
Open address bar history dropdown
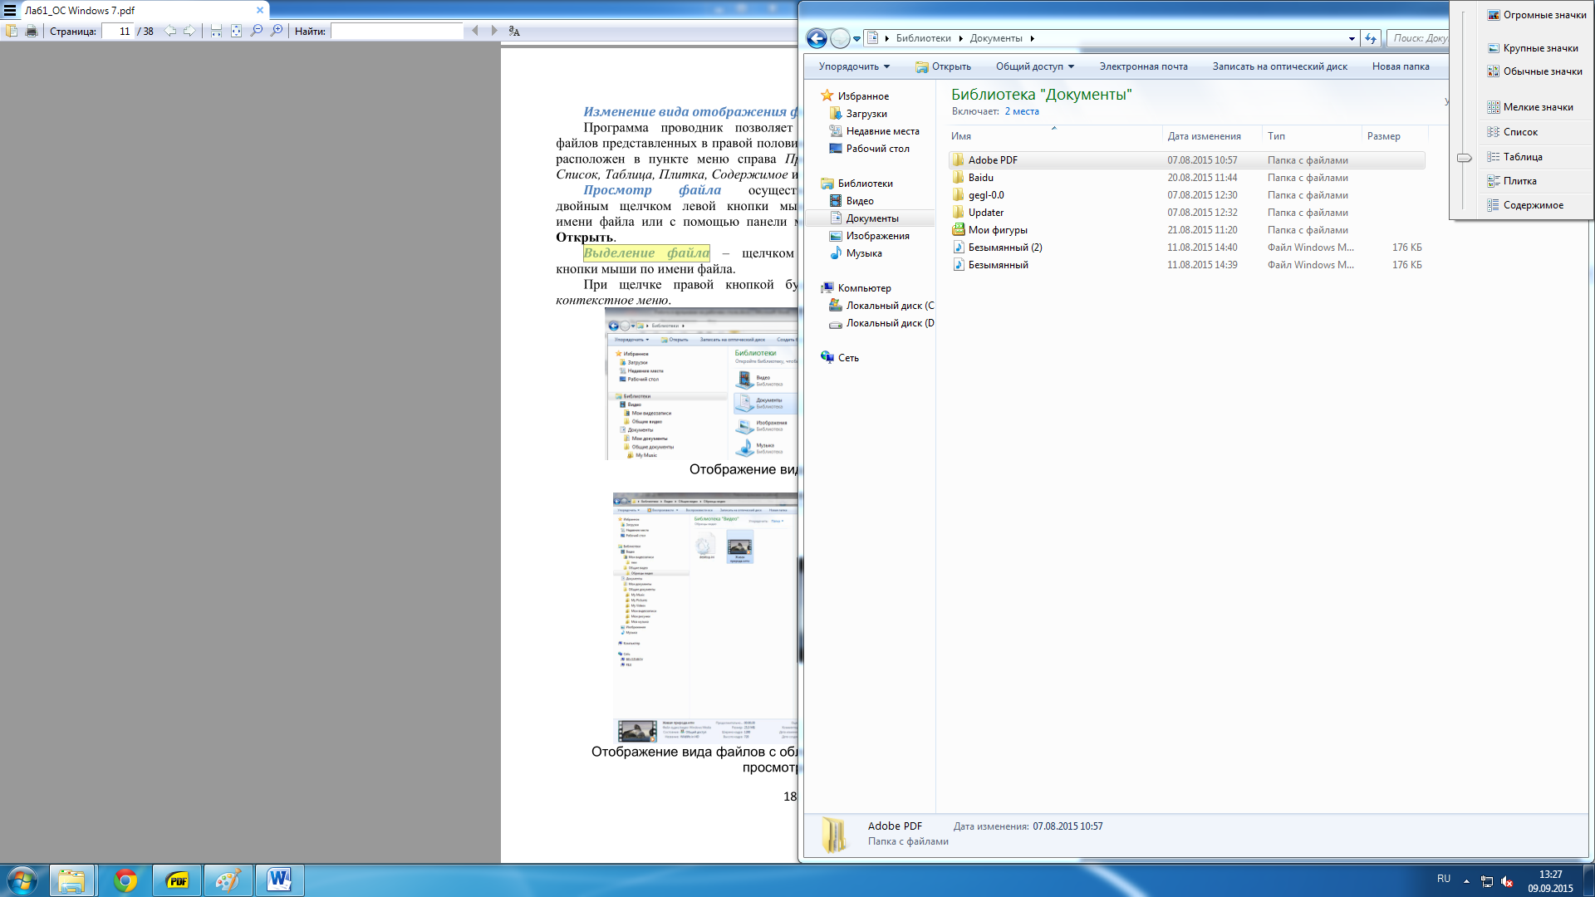[x=1352, y=38]
